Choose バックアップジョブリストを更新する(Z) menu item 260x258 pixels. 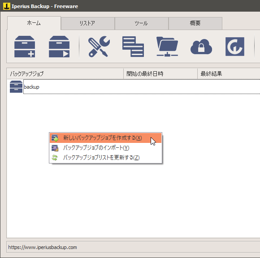click(x=105, y=158)
